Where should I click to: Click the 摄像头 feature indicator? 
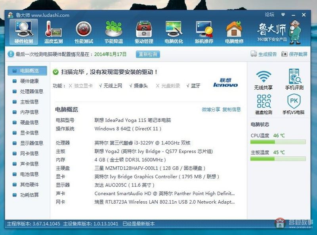pos(138,86)
